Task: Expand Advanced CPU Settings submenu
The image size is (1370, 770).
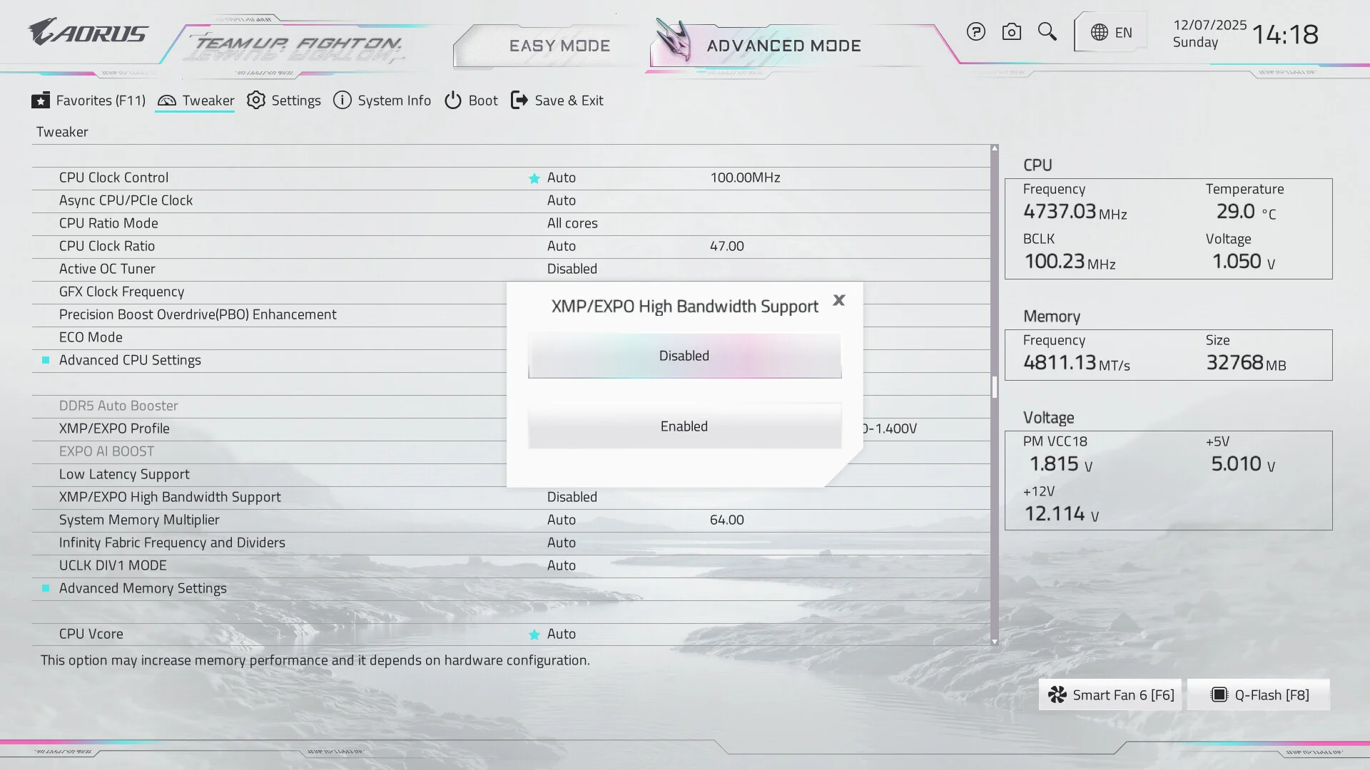Action: 130,360
